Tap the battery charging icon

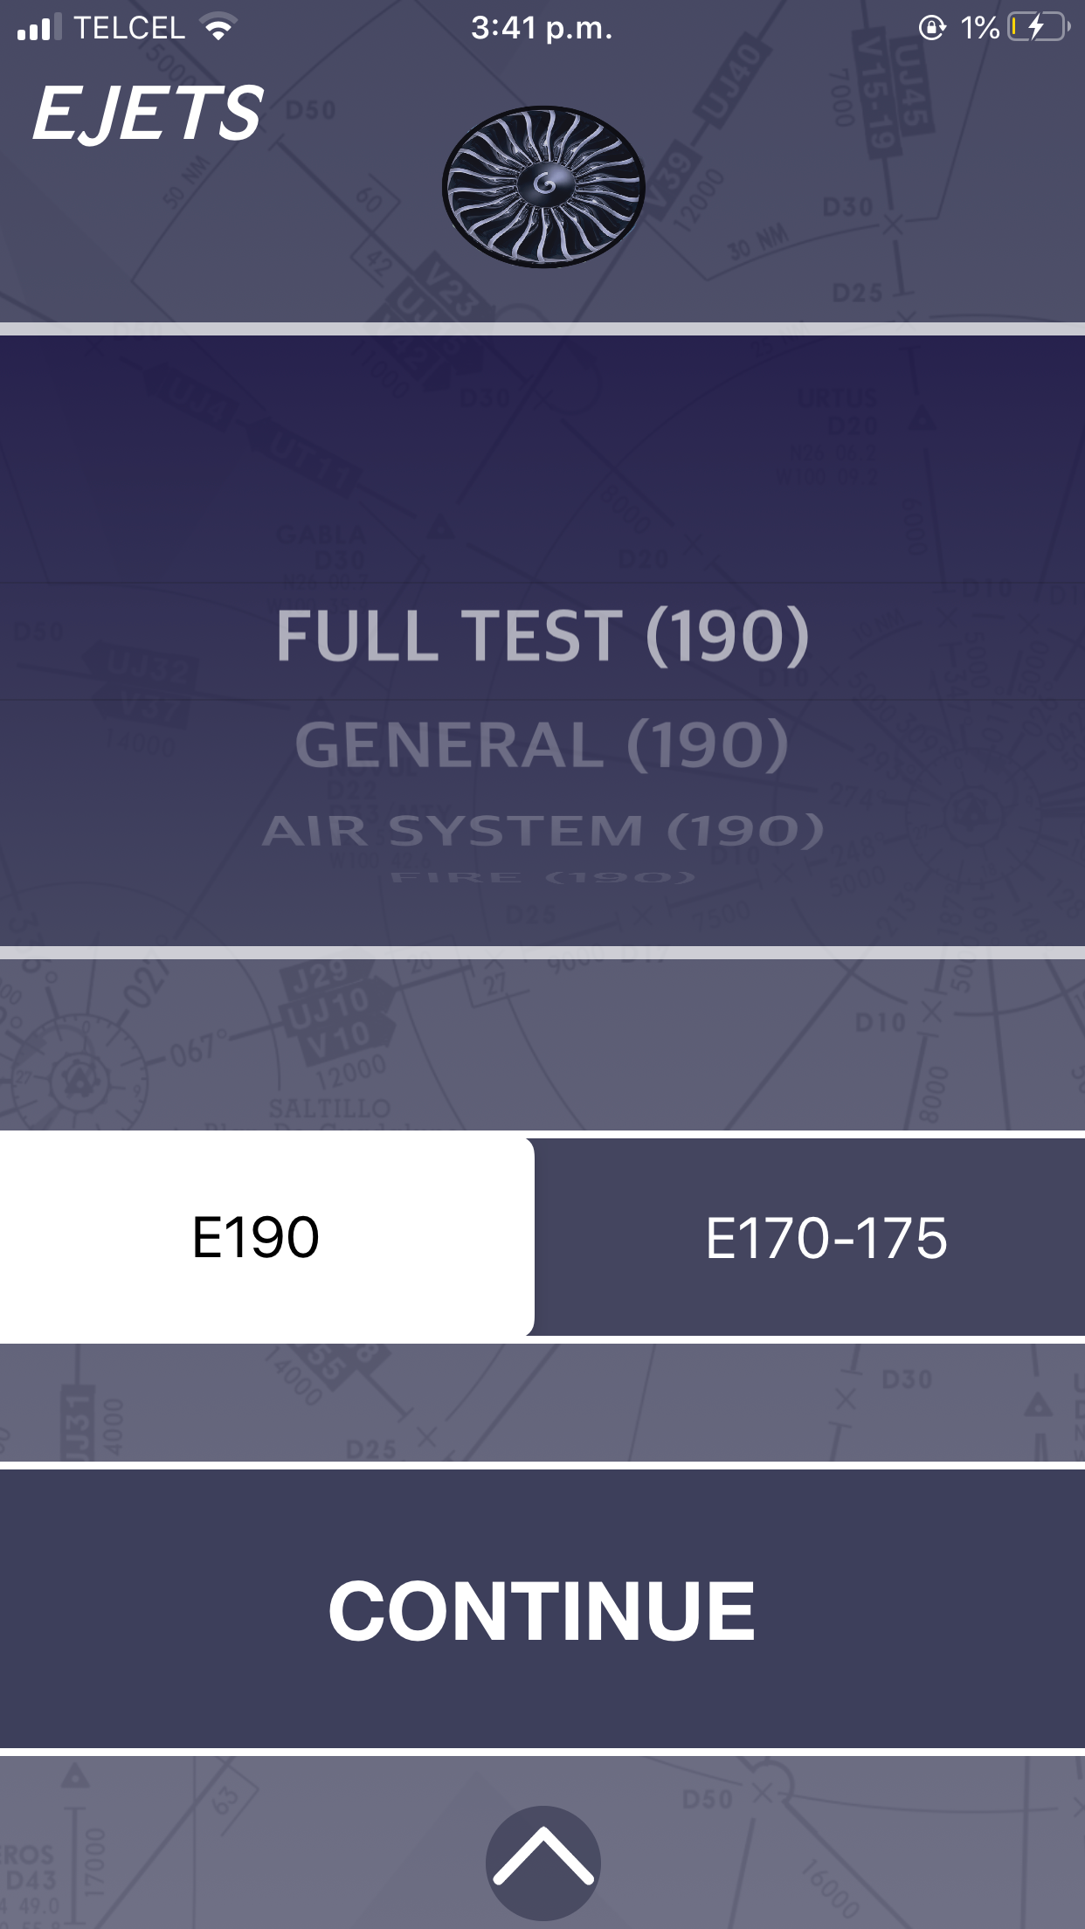(x=1038, y=28)
